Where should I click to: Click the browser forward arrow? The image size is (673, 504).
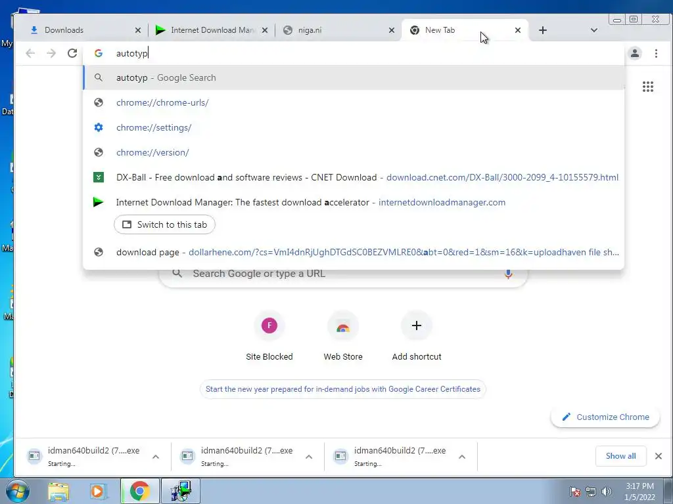51,53
